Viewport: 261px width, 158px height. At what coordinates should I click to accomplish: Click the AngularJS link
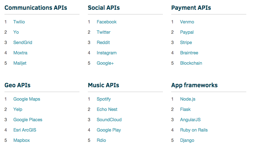[190, 120]
